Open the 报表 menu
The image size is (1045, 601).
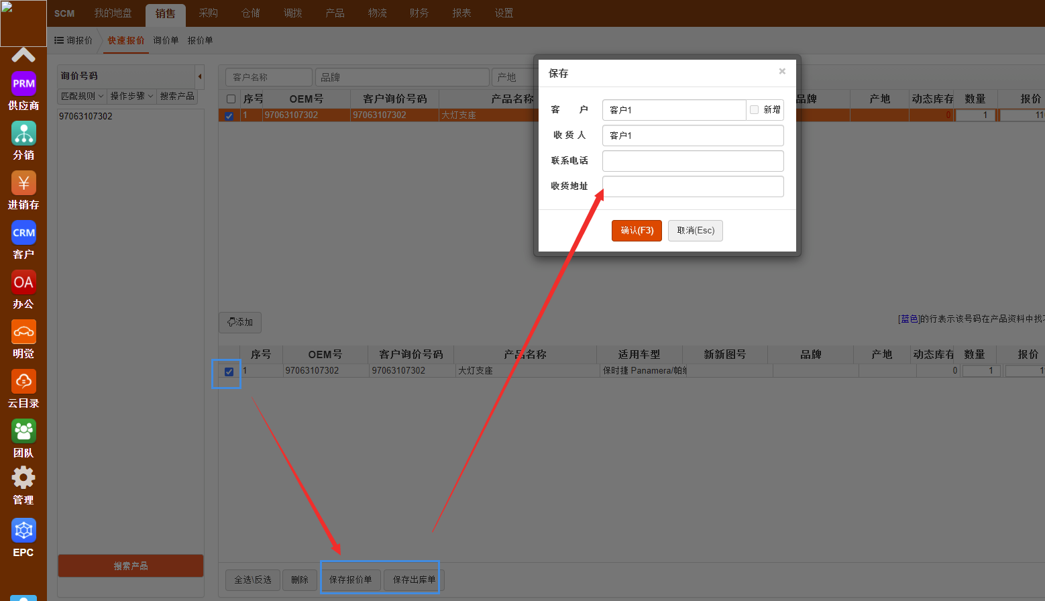point(462,13)
